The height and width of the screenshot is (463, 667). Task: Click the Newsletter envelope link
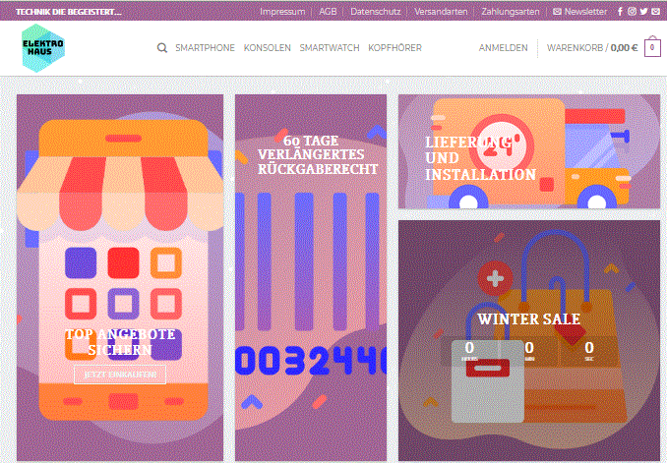coord(579,12)
